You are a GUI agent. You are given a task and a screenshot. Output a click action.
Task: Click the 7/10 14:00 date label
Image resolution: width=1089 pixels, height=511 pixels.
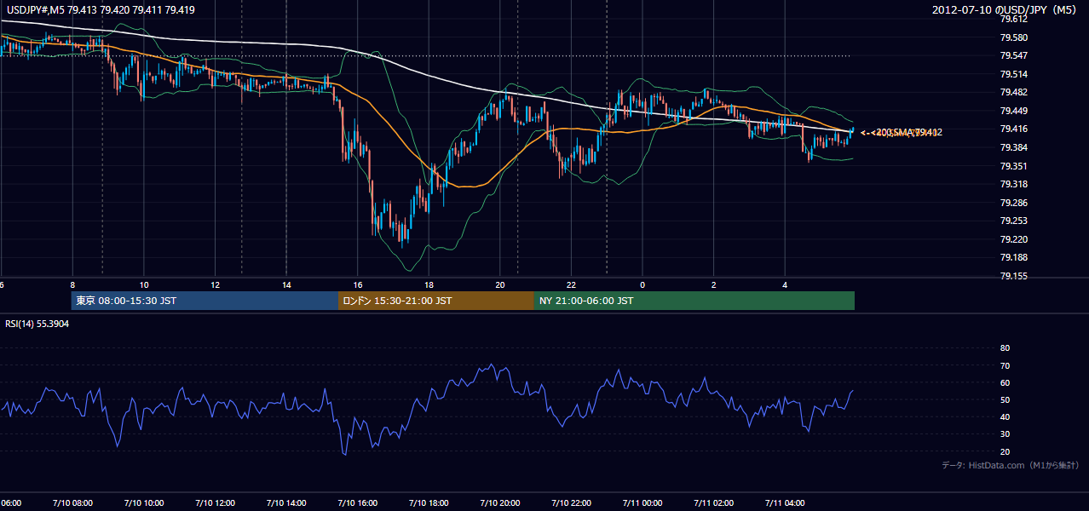286,502
